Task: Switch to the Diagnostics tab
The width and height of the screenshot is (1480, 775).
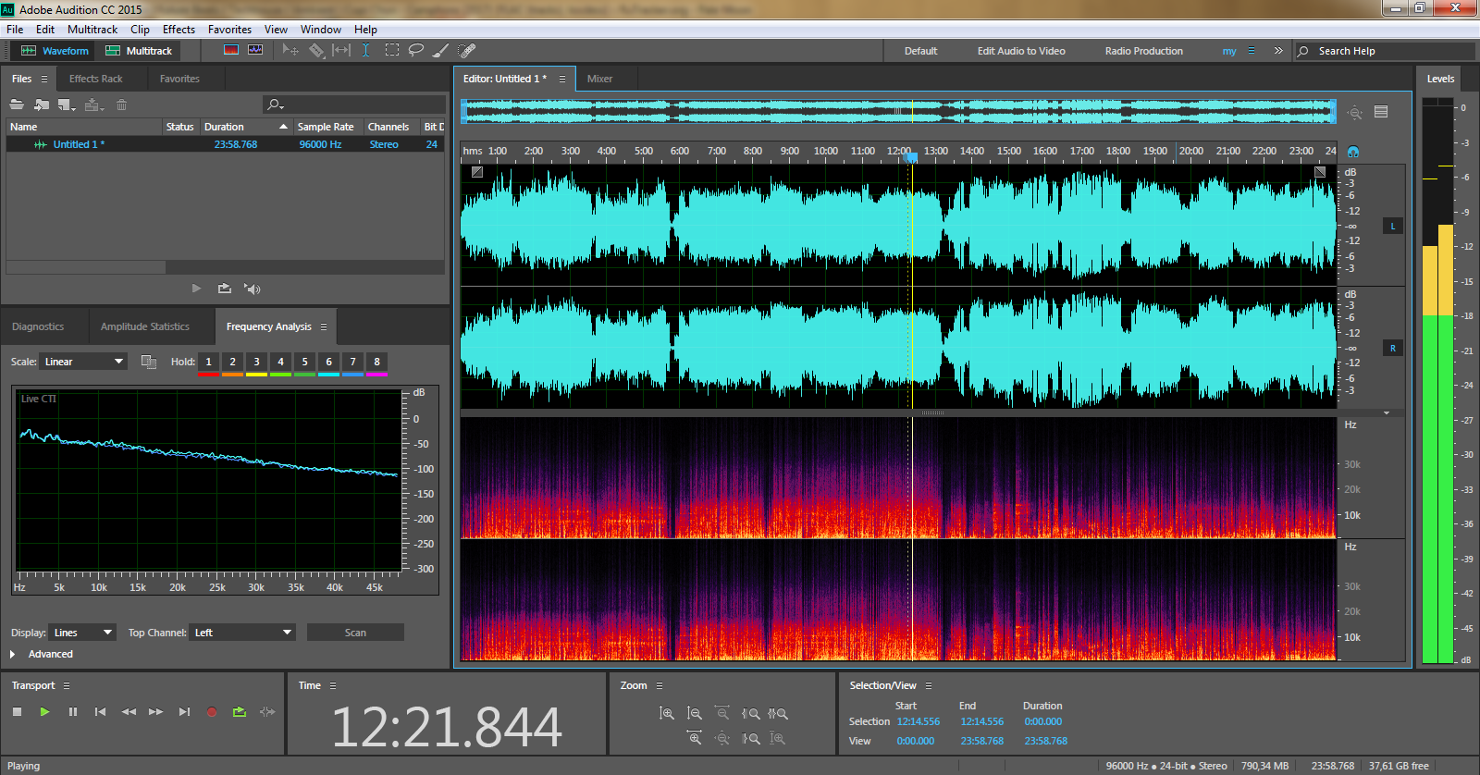Action: (38, 326)
